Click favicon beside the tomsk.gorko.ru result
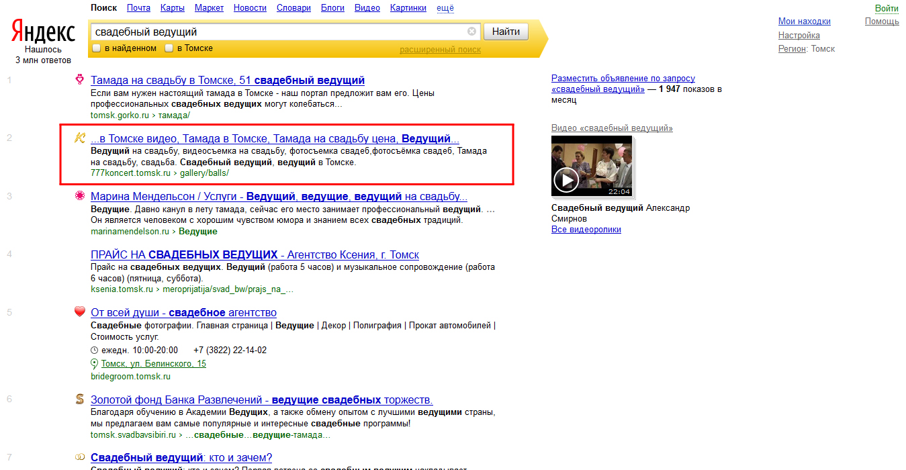 tap(80, 80)
